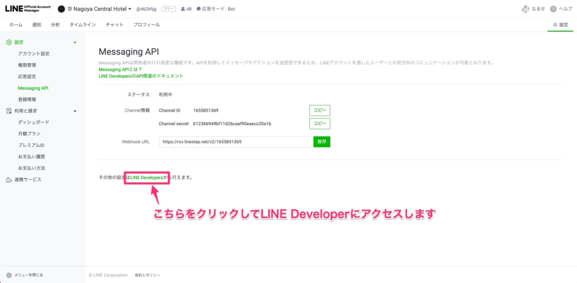Switch to the チャット tab
This screenshot has width=577, height=283.
[114, 25]
